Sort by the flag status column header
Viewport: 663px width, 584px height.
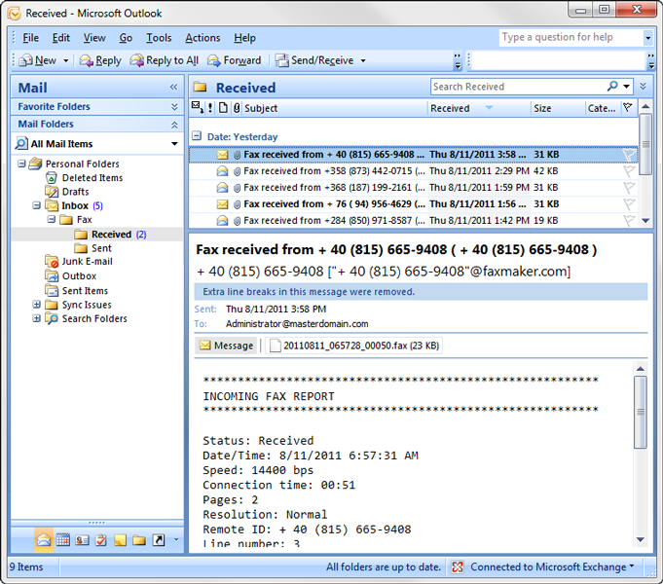tap(628, 108)
